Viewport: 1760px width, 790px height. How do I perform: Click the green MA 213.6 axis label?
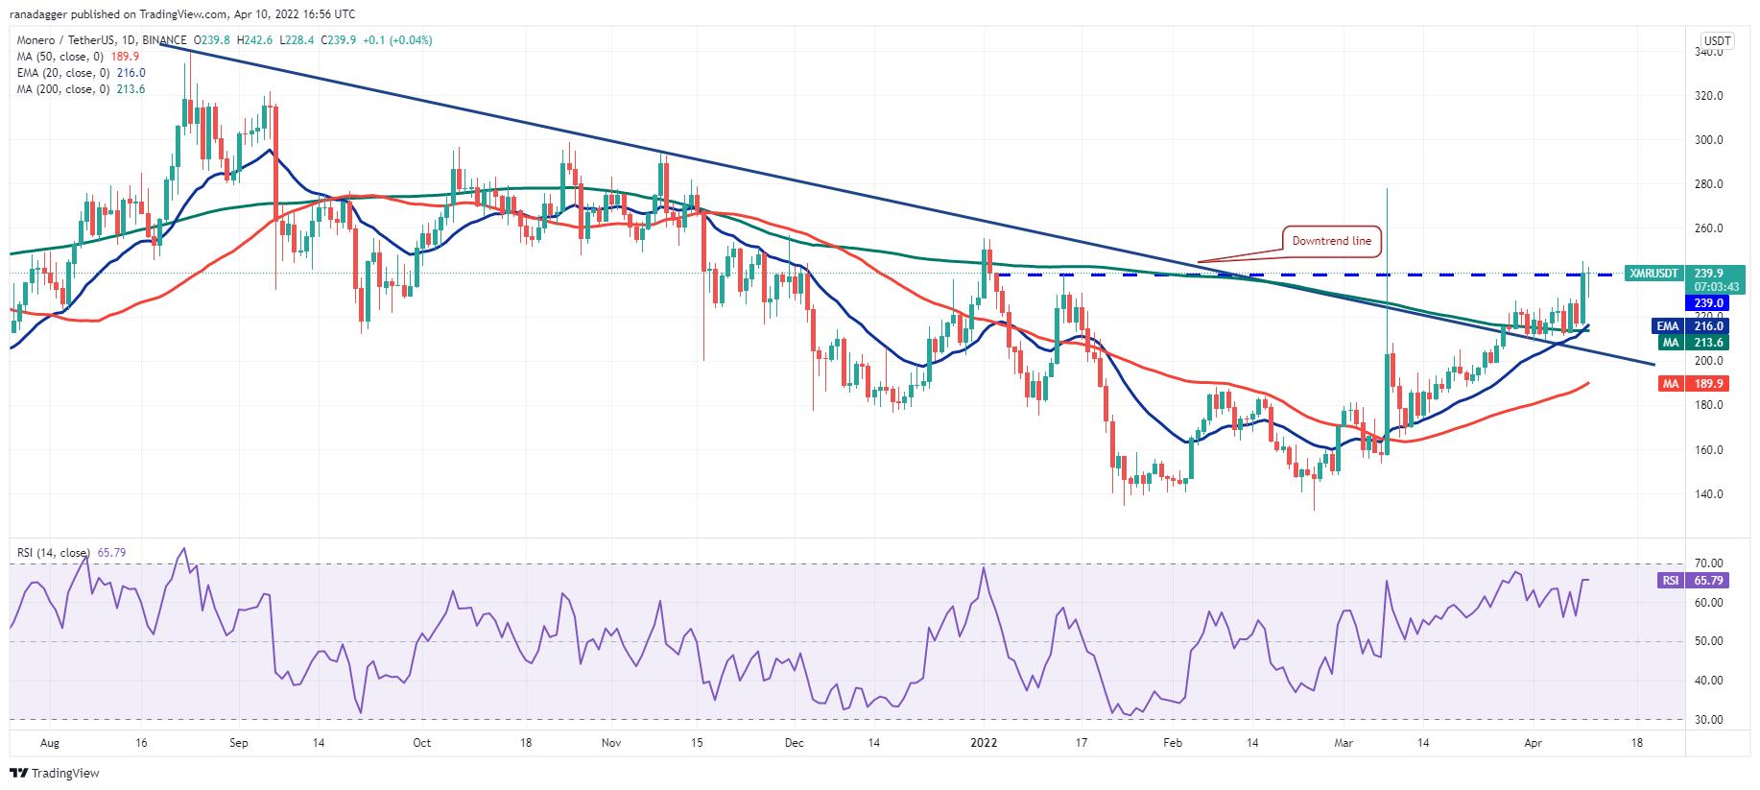(x=1692, y=342)
